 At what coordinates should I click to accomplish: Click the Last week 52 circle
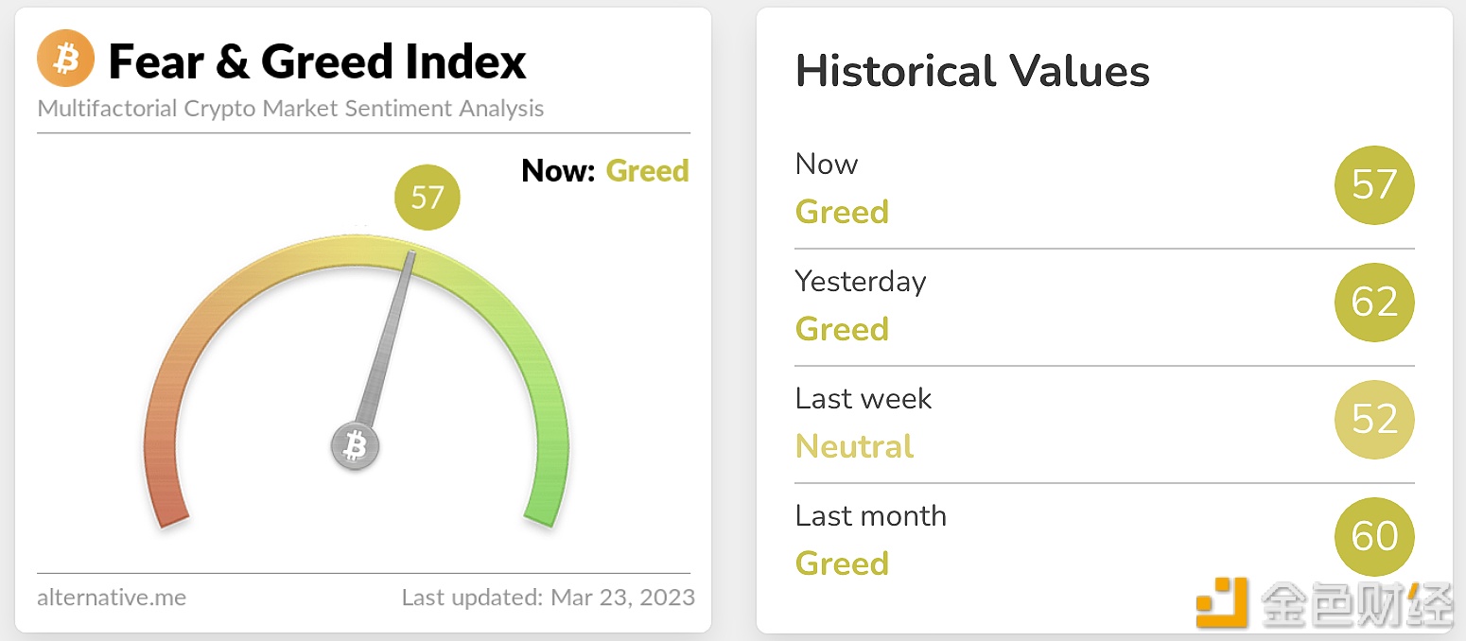(1373, 420)
